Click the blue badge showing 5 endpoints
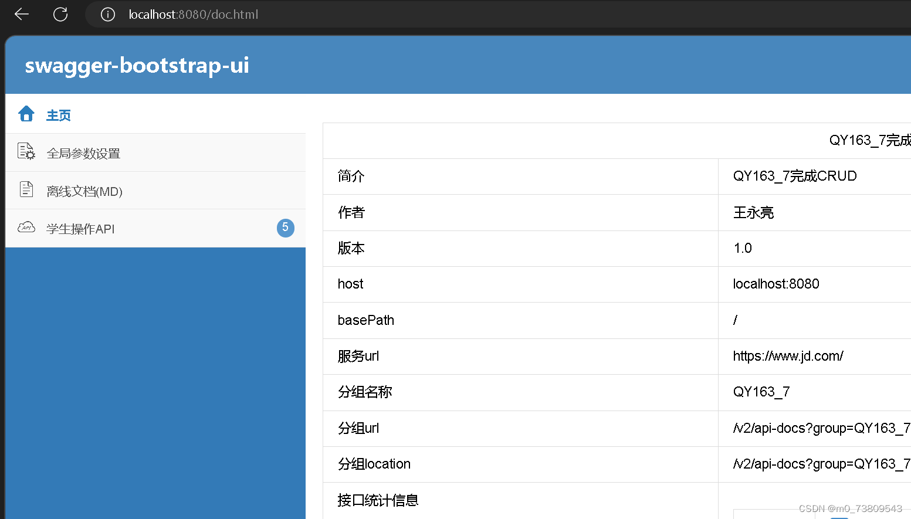This screenshot has width=911, height=519. (286, 228)
